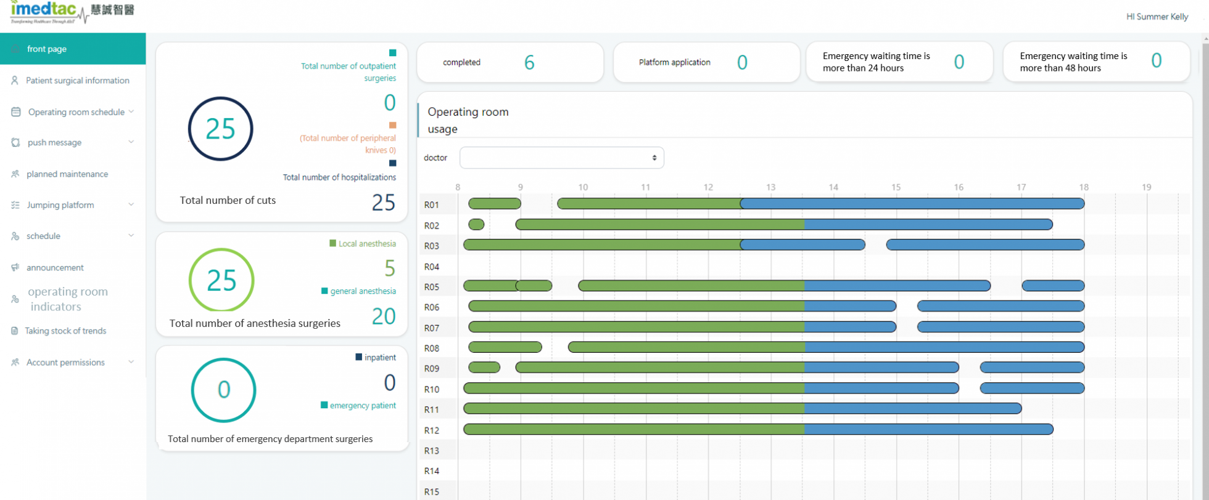Open the doctor dropdown selector
Image resolution: width=1209 pixels, height=500 pixels.
pos(561,158)
